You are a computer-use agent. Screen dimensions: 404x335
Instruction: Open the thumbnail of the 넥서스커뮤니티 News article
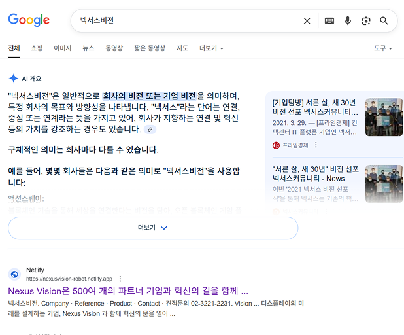(384, 184)
